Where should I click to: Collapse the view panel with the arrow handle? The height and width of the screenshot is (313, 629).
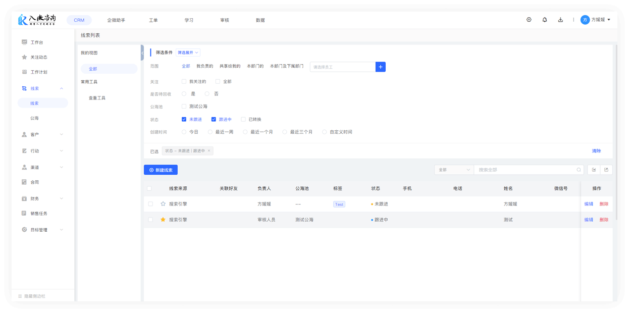pos(142,53)
